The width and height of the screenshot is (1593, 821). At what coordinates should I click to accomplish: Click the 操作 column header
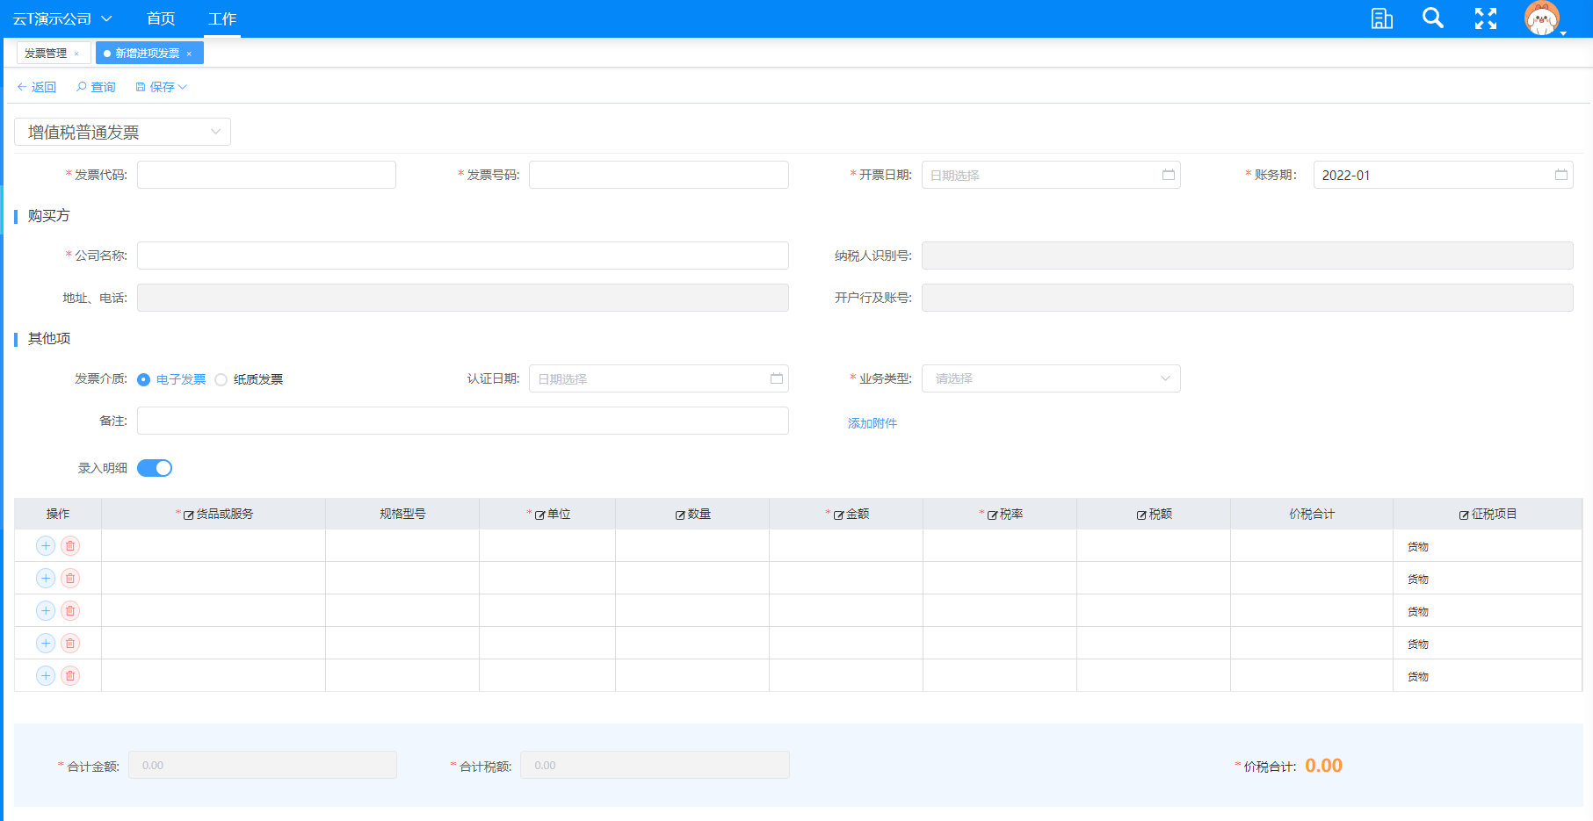[x=58, y=514]
